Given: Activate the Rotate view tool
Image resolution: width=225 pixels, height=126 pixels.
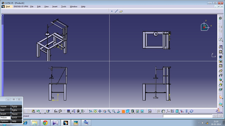Looking at the screenshot, I should tap(104, 111).
